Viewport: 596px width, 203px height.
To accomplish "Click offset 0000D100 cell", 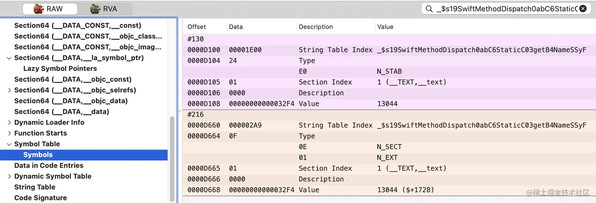I will pyautogui.click(x=204, y=50).
